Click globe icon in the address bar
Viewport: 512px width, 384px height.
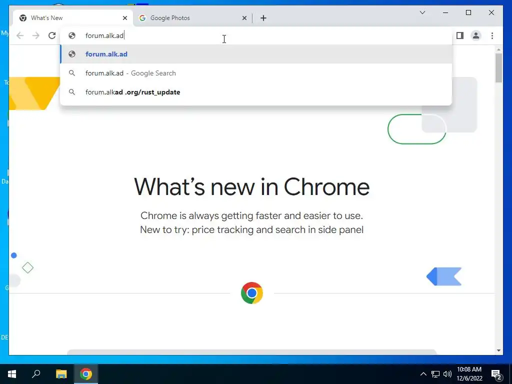pos(72,35)
